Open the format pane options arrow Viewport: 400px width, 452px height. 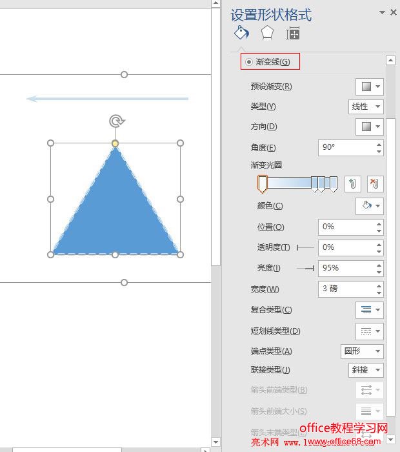point(382,12)
